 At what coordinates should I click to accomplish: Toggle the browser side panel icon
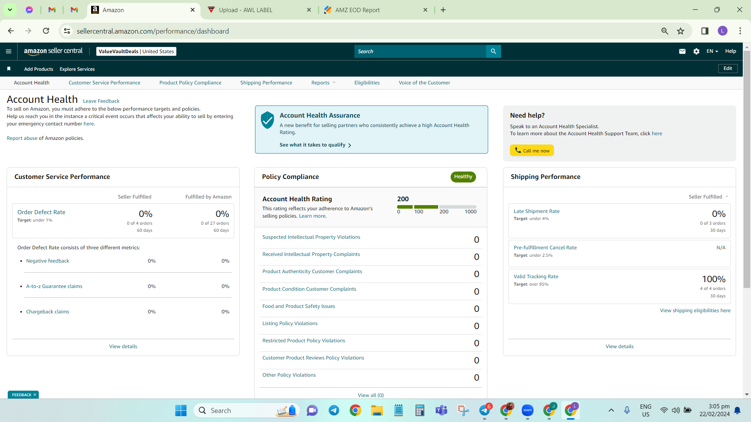pyautogui.click(x=705, y=31)
